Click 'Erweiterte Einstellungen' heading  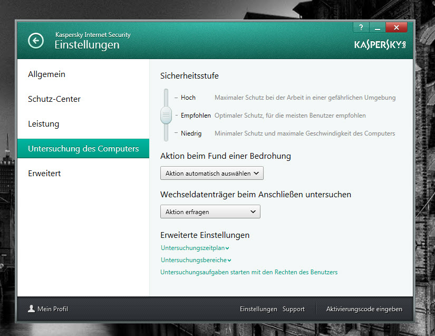tap(205, 235)
